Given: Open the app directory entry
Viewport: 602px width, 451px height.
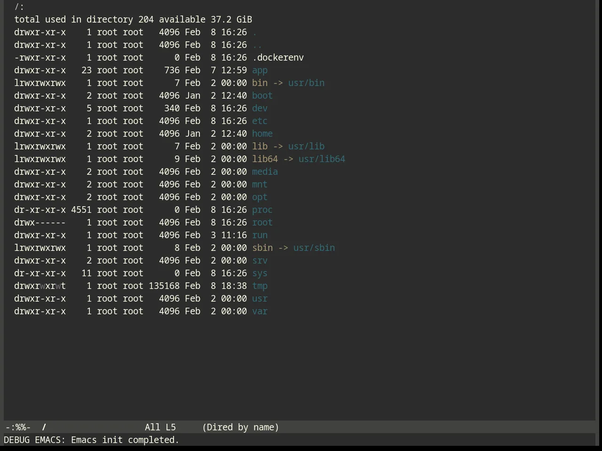Looking at the screenshot, I should (x=260, y=70).
